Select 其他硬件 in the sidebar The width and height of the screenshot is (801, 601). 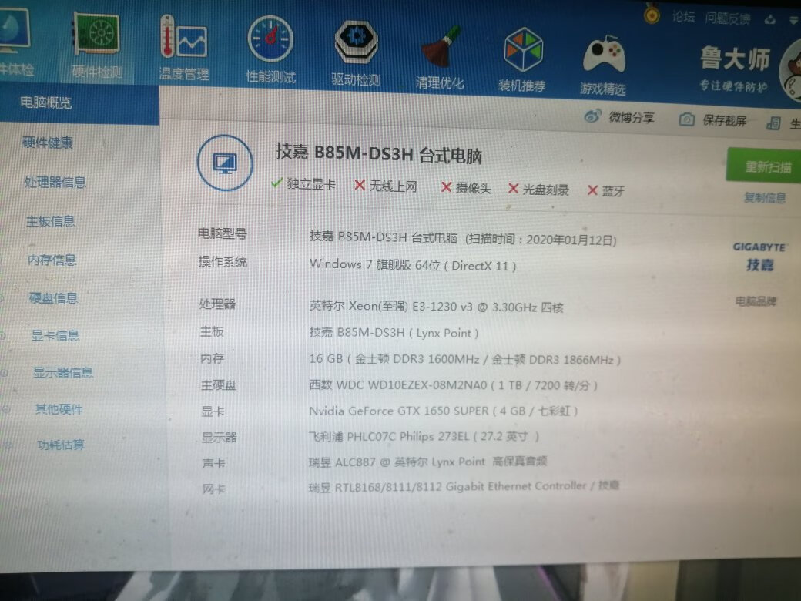point(59,409)
